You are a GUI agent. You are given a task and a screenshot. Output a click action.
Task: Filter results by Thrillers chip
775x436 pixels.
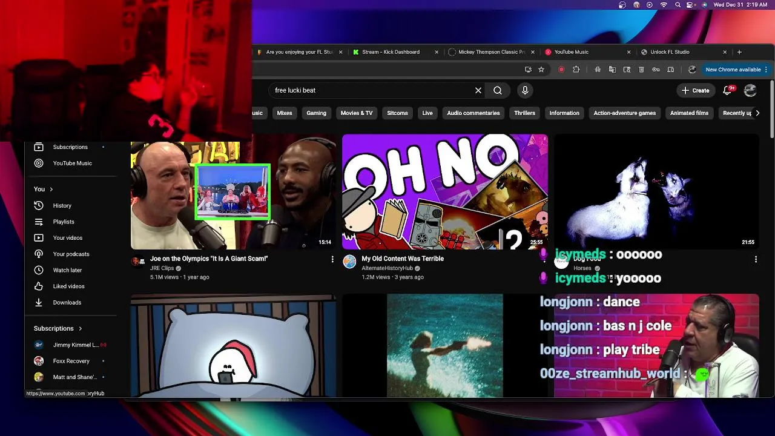point(525,113)
